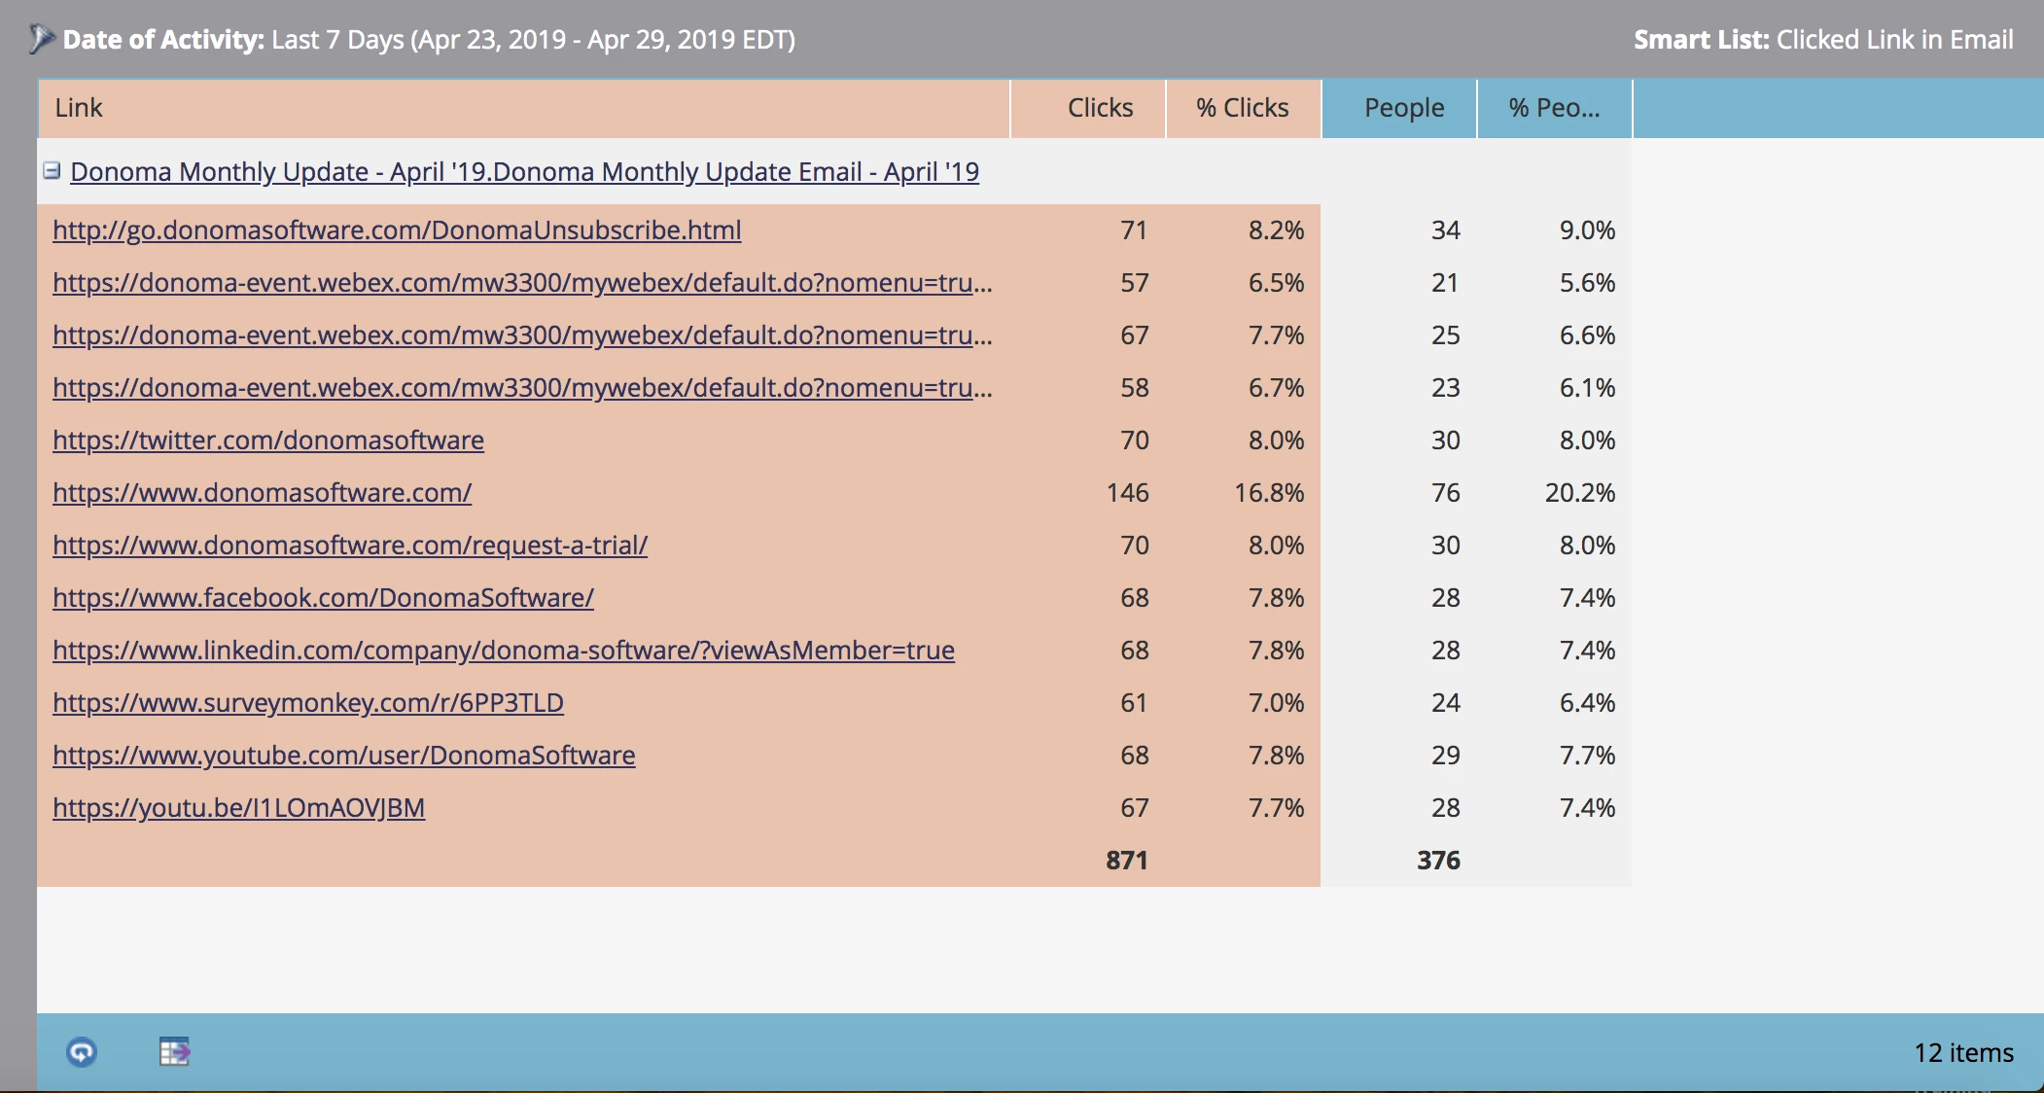Click the % Clicks column header
This screenshot has height=1093, width=2044.
coord(1243,108)
